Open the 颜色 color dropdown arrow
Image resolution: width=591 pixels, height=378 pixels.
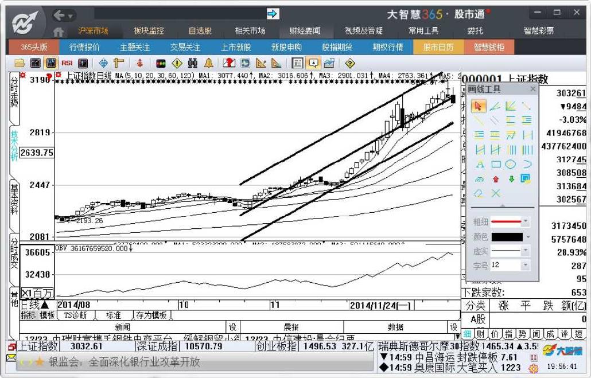point(528,237)
